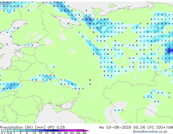173x134 pixels.
Task: Pick the 1–2 mm legend swatch
Action: coord(17,130)
